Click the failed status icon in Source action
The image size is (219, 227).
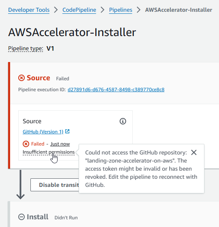(x=26, y=144)
